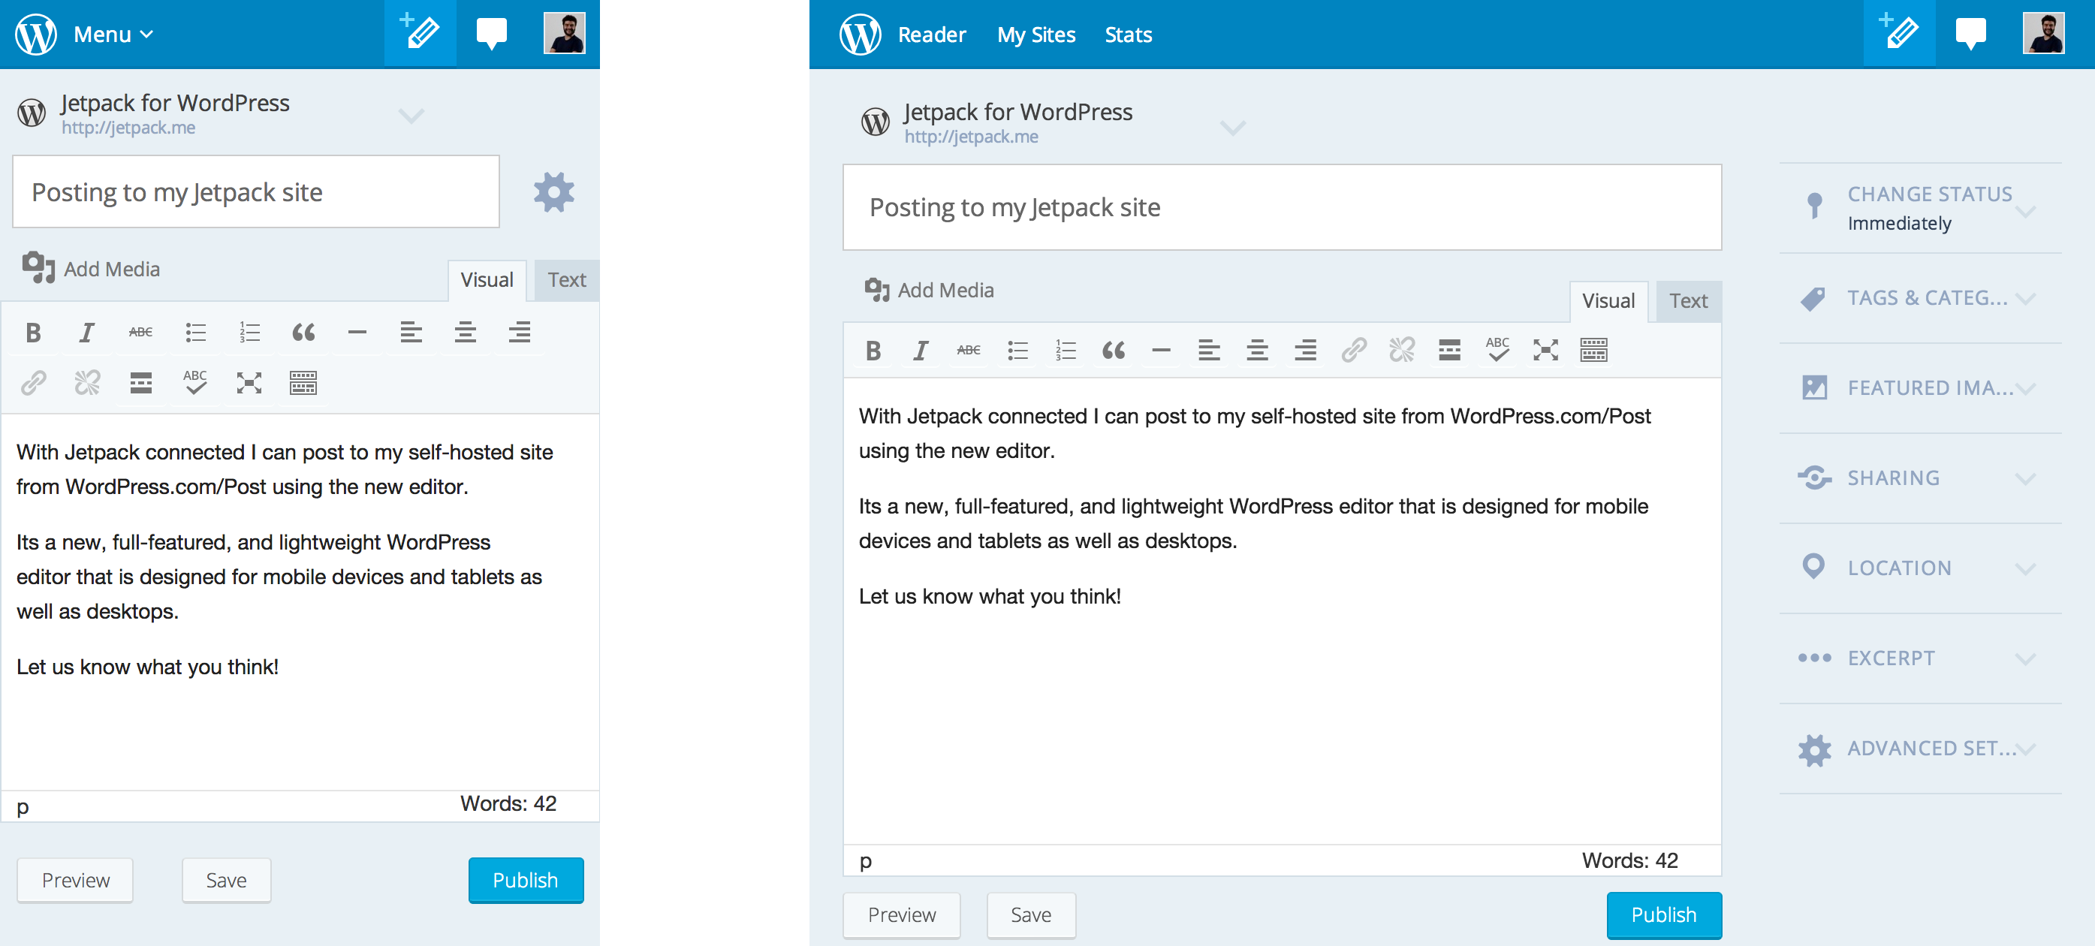
Task: Click Italic icon in the wide right editor
Action: [x=921, y=350]
